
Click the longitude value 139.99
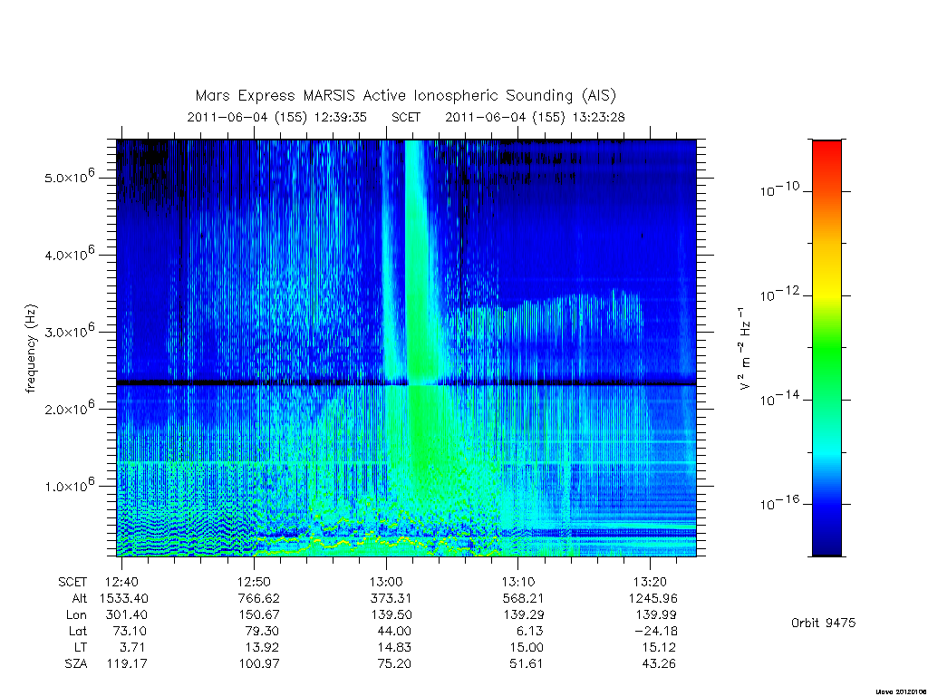pyautogui.click(x=656, y=615)
